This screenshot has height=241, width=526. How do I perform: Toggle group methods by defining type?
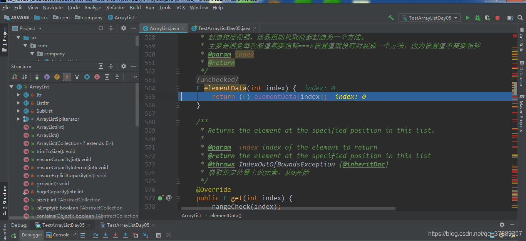tap(77, 77)
